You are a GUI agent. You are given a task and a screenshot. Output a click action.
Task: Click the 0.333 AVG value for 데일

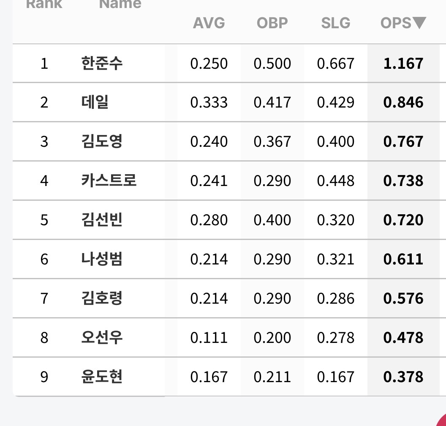click(x=209, y=102)
